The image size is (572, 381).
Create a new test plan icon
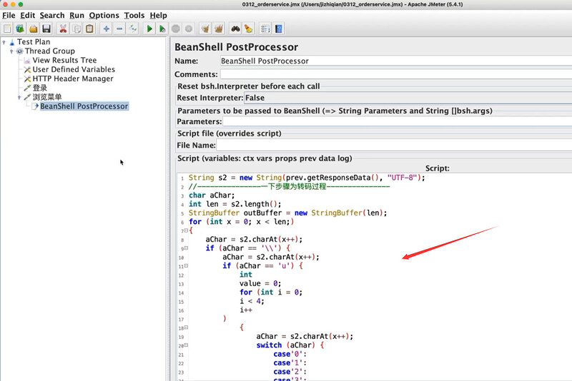coord(7,29)
